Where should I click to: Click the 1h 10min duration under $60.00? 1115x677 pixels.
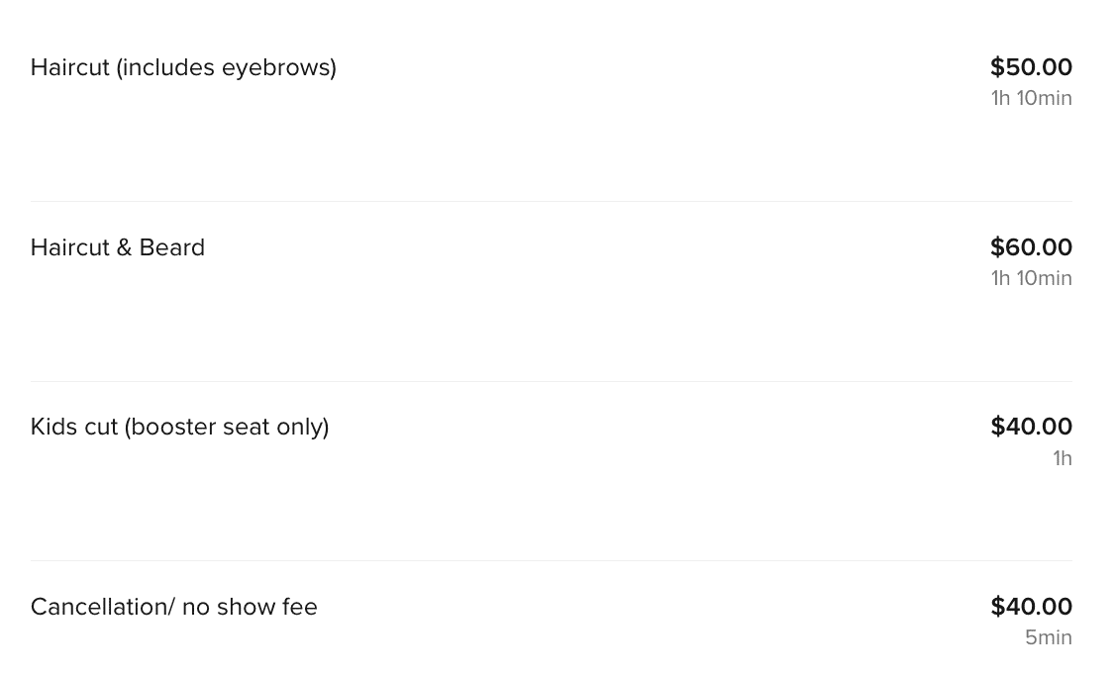[x=1031, y=278]
